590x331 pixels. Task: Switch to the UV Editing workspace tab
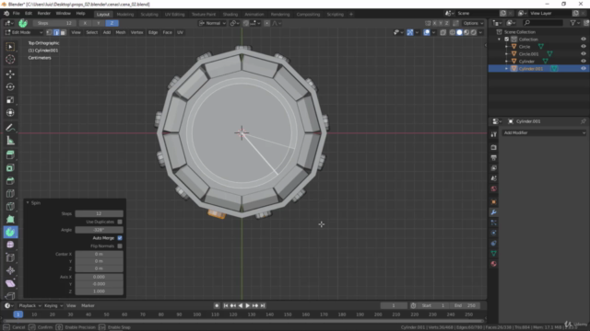[174, 15]
